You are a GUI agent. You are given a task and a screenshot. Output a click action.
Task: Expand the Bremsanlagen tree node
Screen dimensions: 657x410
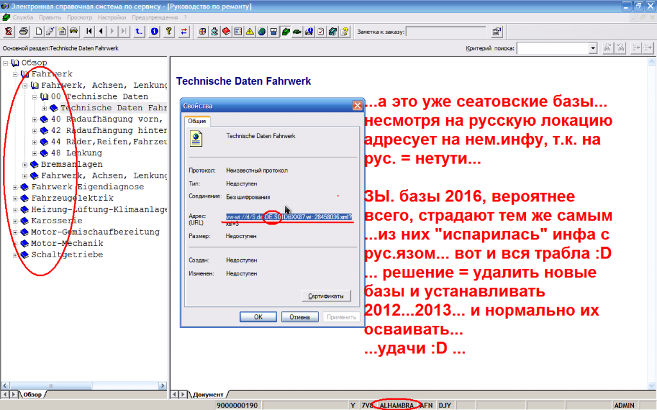click(x=25, y=165)
